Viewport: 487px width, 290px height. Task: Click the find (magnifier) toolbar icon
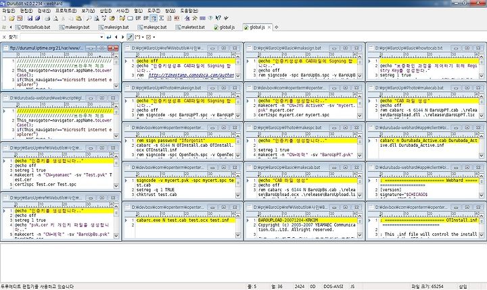(89, 18)
